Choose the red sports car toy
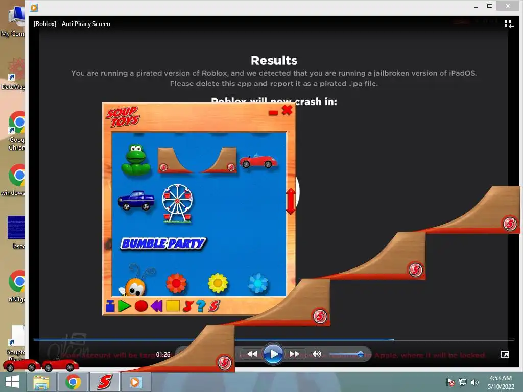The height and width of the screenshot is (392, 523). [258, 161]
